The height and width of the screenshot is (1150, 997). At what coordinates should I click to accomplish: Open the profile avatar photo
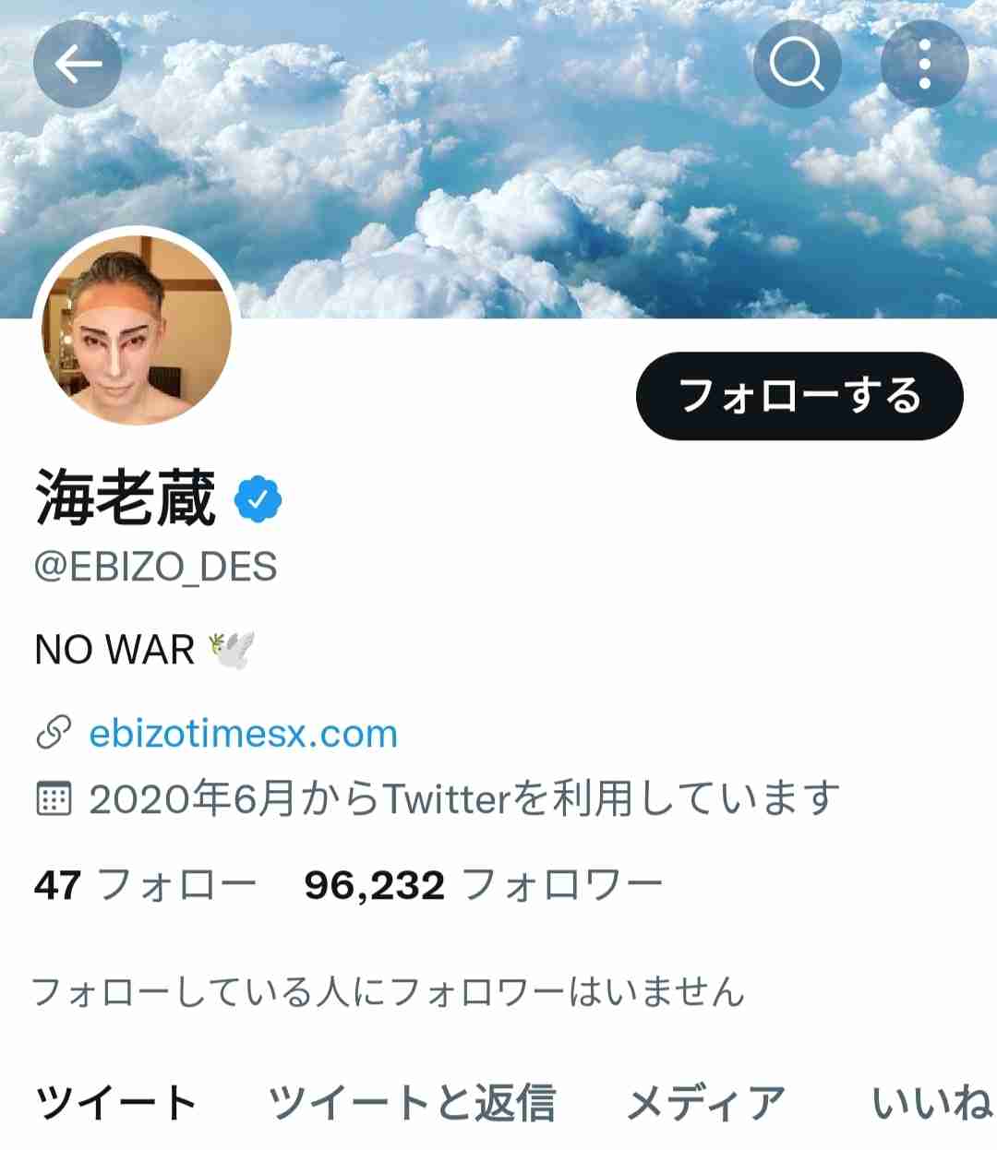(x=137, y=328)
